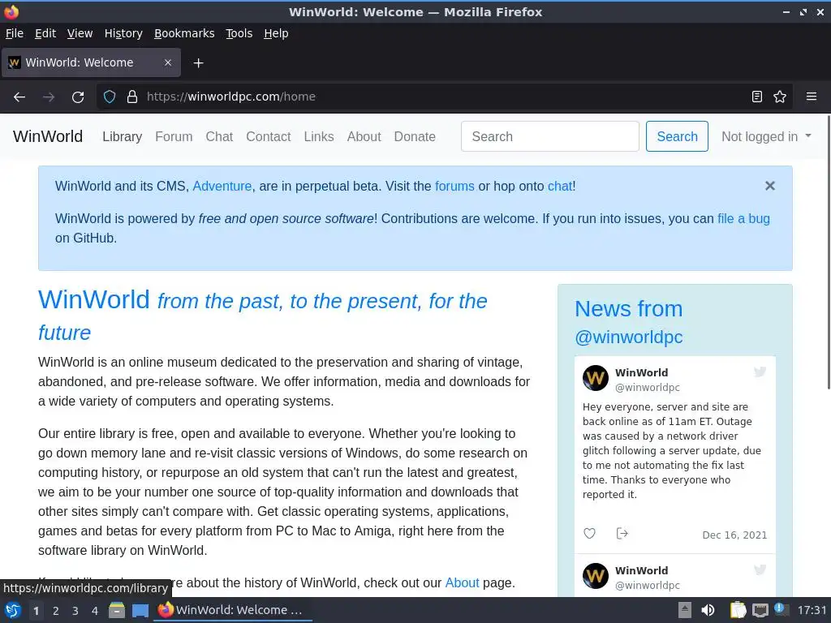Viewport: 831px width, 623px height.
Task: Click the taskbar clock 17:31
Action: [x=812, y=610]
